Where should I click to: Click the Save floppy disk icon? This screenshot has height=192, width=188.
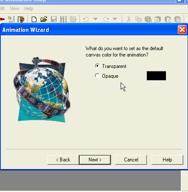(x=54, y=19)
